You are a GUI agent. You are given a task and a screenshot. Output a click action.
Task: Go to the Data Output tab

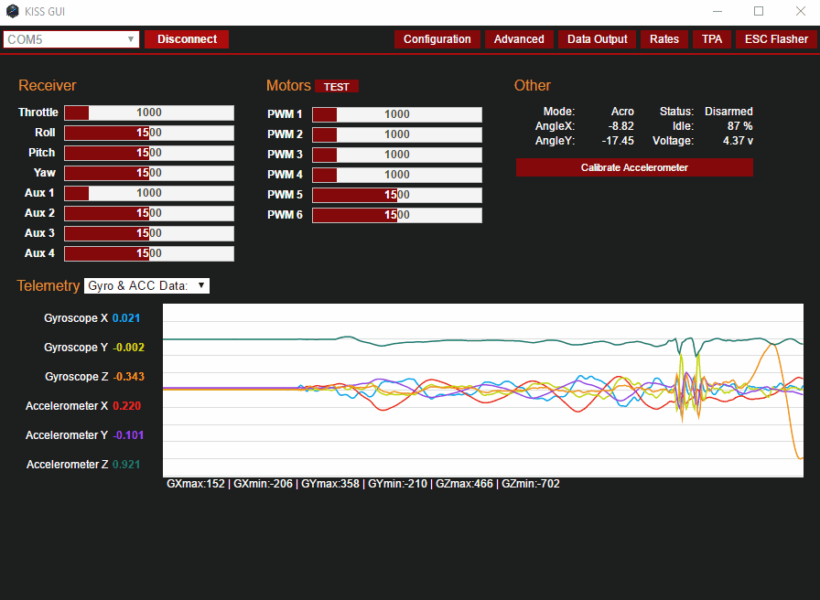597,39
